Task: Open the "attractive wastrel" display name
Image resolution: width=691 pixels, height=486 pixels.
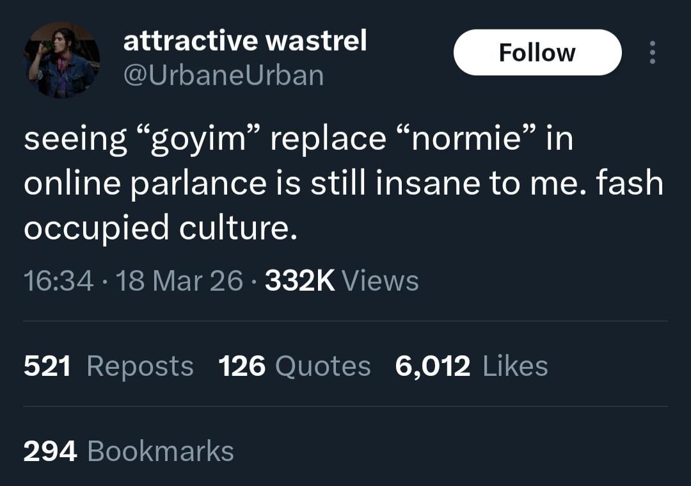Action: pyautogui.click(x=245, y=42)
